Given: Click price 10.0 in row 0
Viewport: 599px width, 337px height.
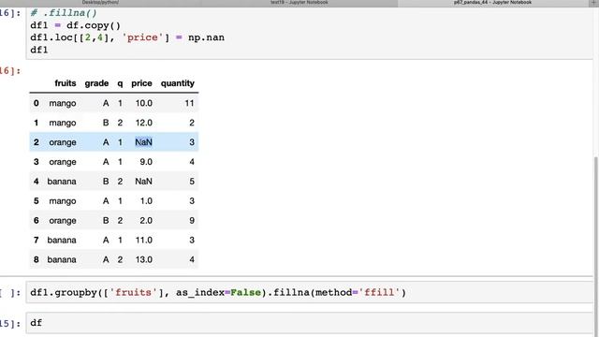Looking at the screenshot, I should [x=144, y=103].
